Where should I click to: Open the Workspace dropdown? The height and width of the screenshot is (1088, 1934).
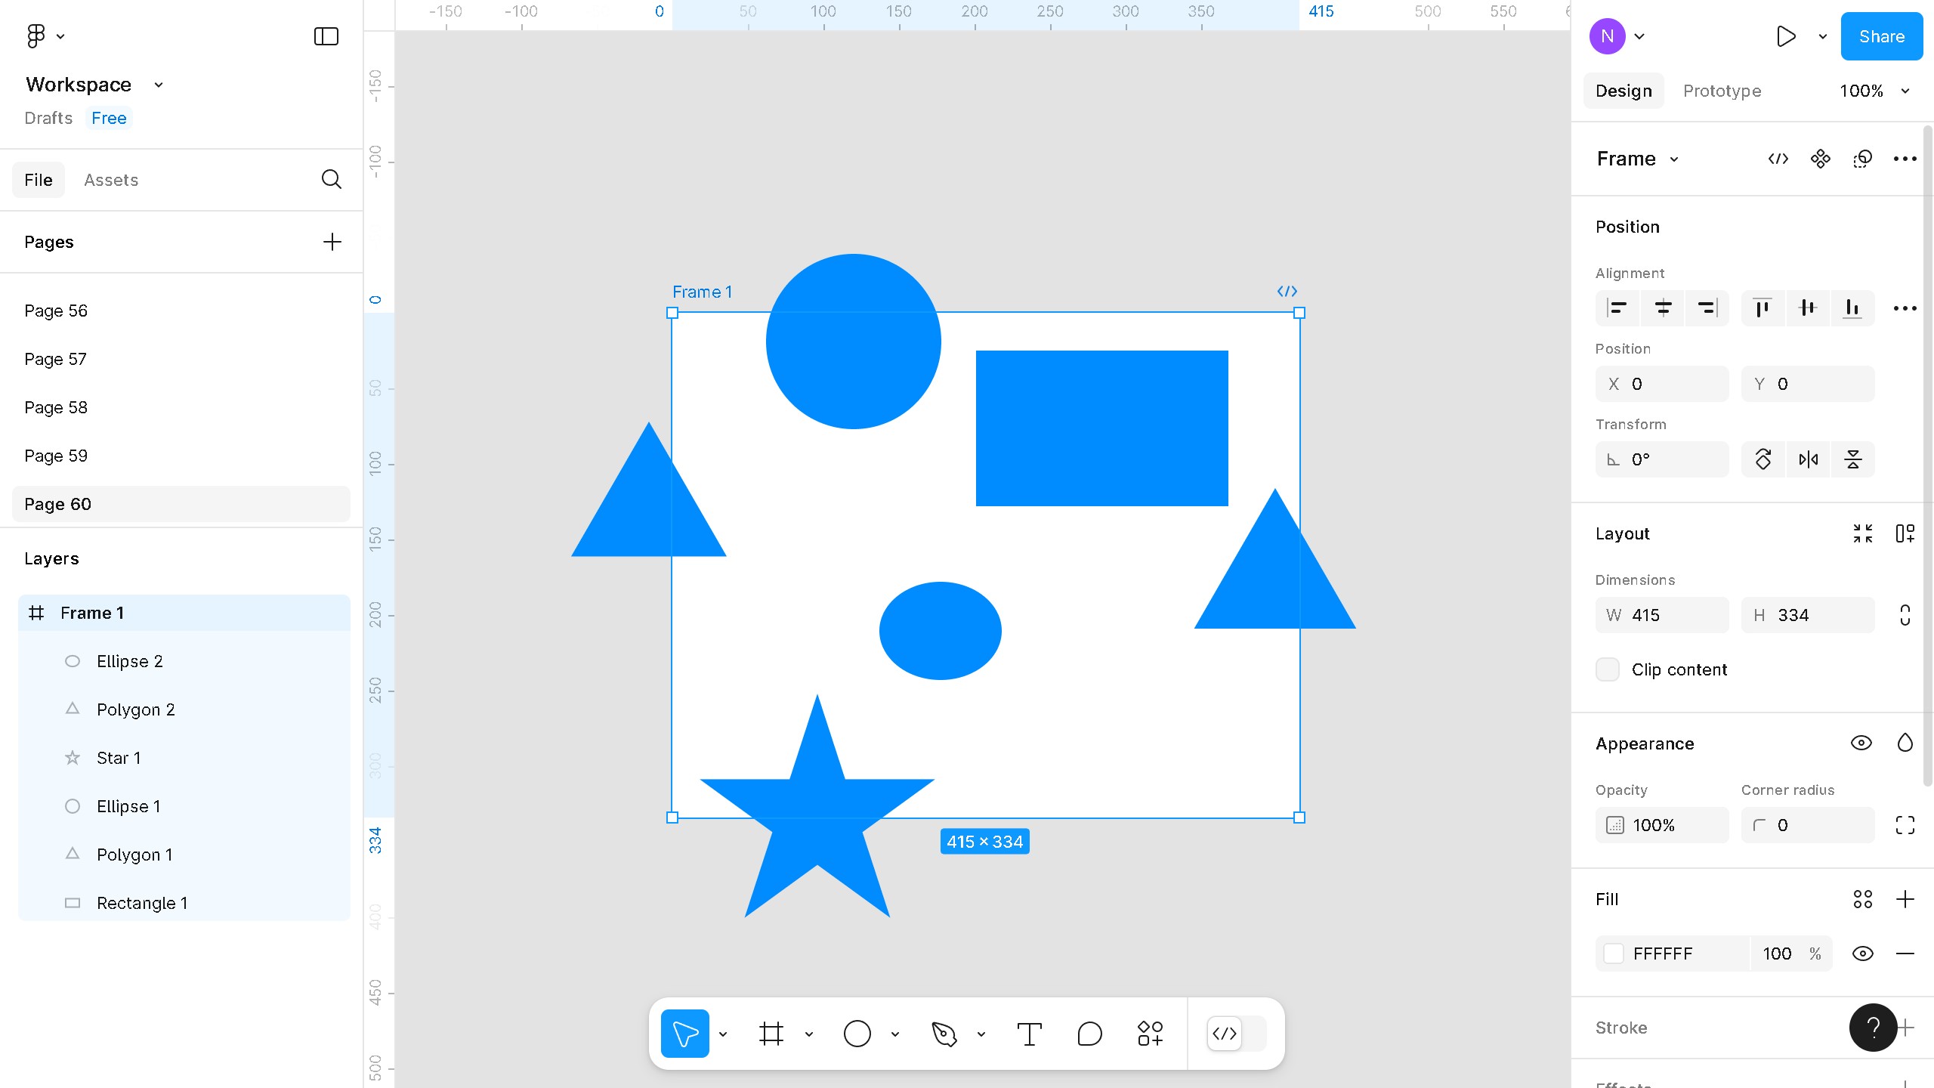click(94, 85)
